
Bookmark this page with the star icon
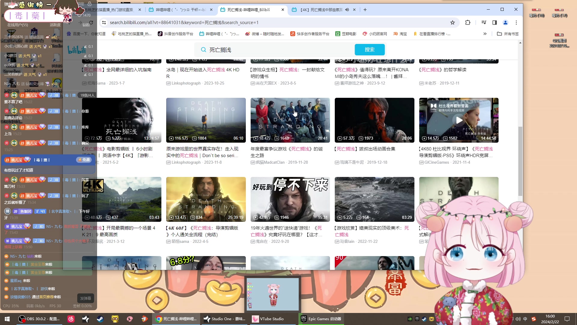[x=452, y=23]
